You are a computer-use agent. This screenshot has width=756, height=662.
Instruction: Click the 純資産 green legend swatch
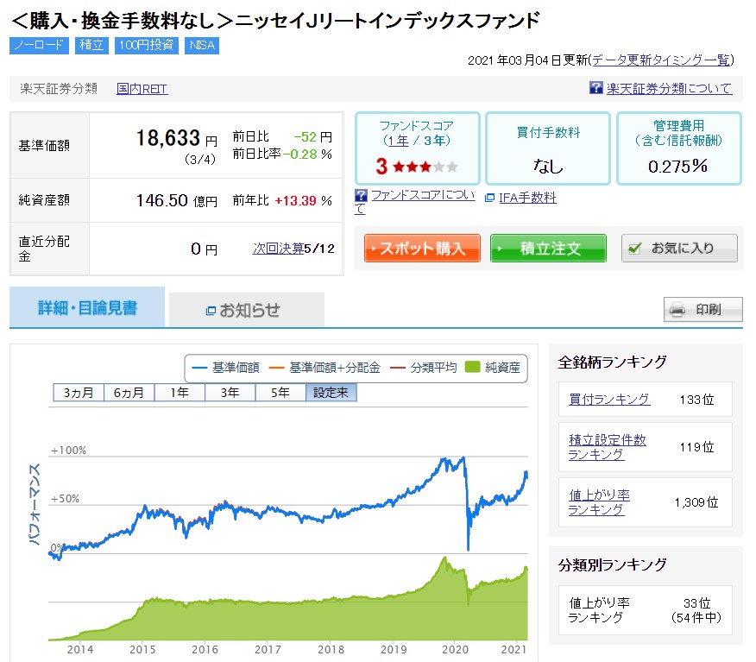pyautogui.click(x=473, y=368)
